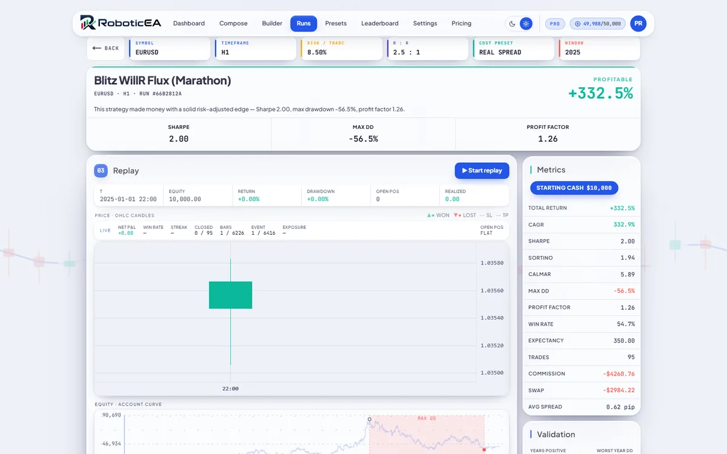727x454 pixels.
Task: Start the replay playback
Action: [482, 171]
